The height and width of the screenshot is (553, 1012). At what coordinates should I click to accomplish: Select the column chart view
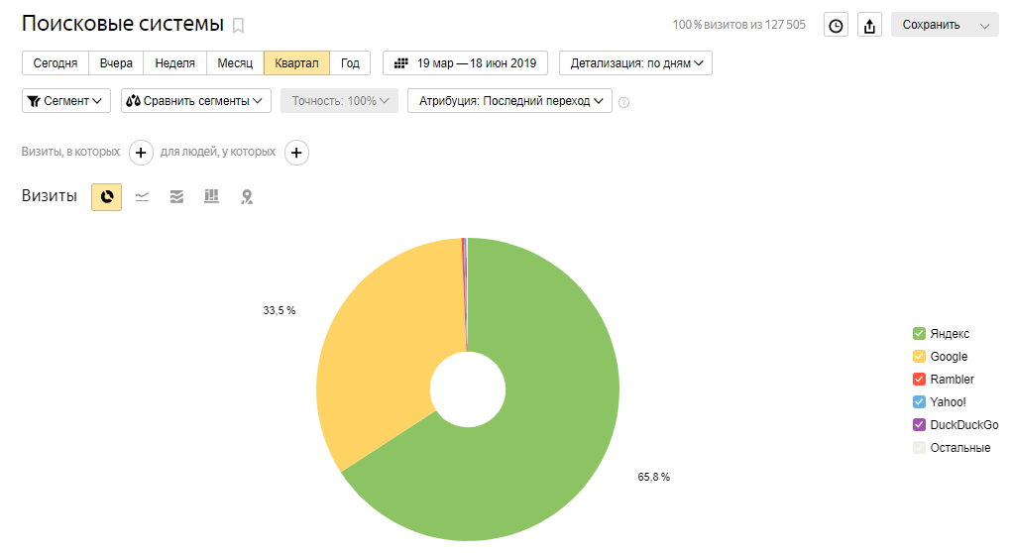211,197
